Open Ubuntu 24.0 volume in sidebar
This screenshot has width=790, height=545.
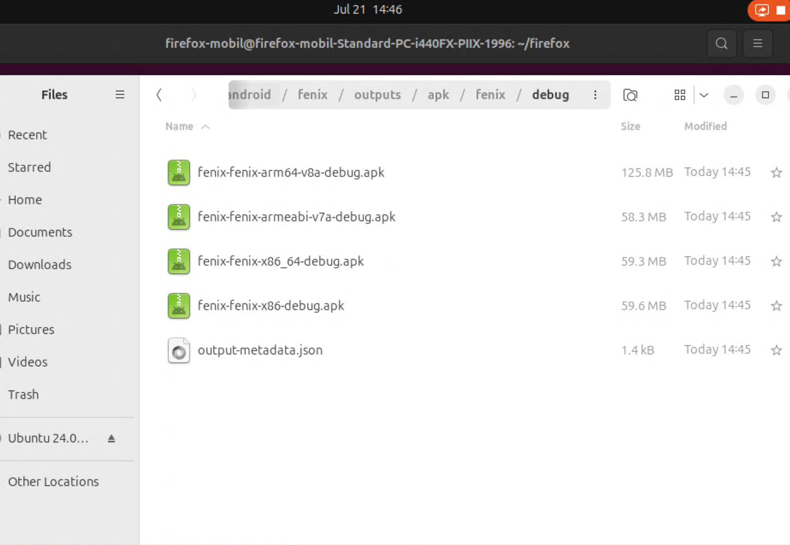[48, 439]
